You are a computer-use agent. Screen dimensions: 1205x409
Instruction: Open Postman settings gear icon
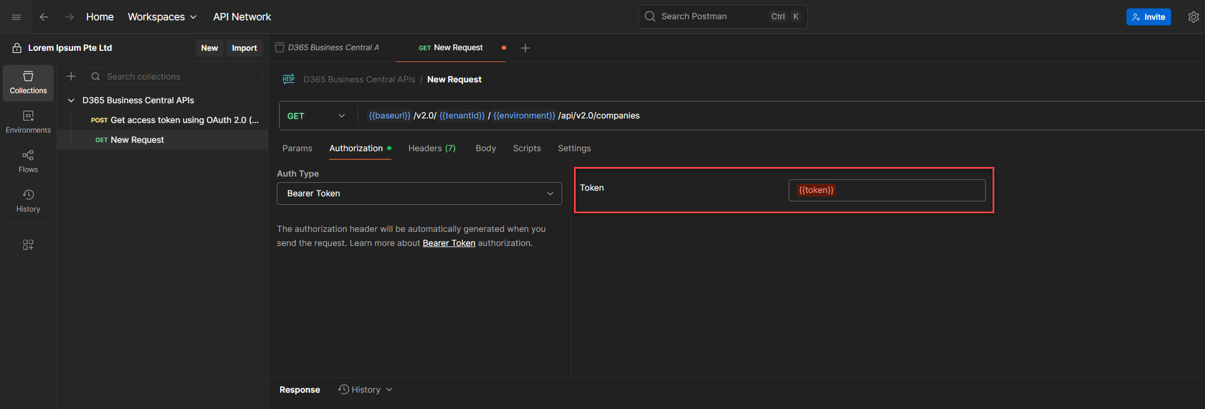[x=1193, y=17]
